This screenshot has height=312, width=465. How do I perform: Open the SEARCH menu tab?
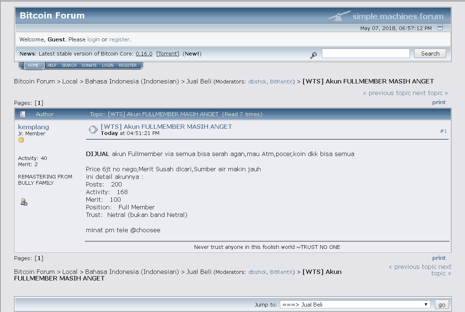click(69, 65)
